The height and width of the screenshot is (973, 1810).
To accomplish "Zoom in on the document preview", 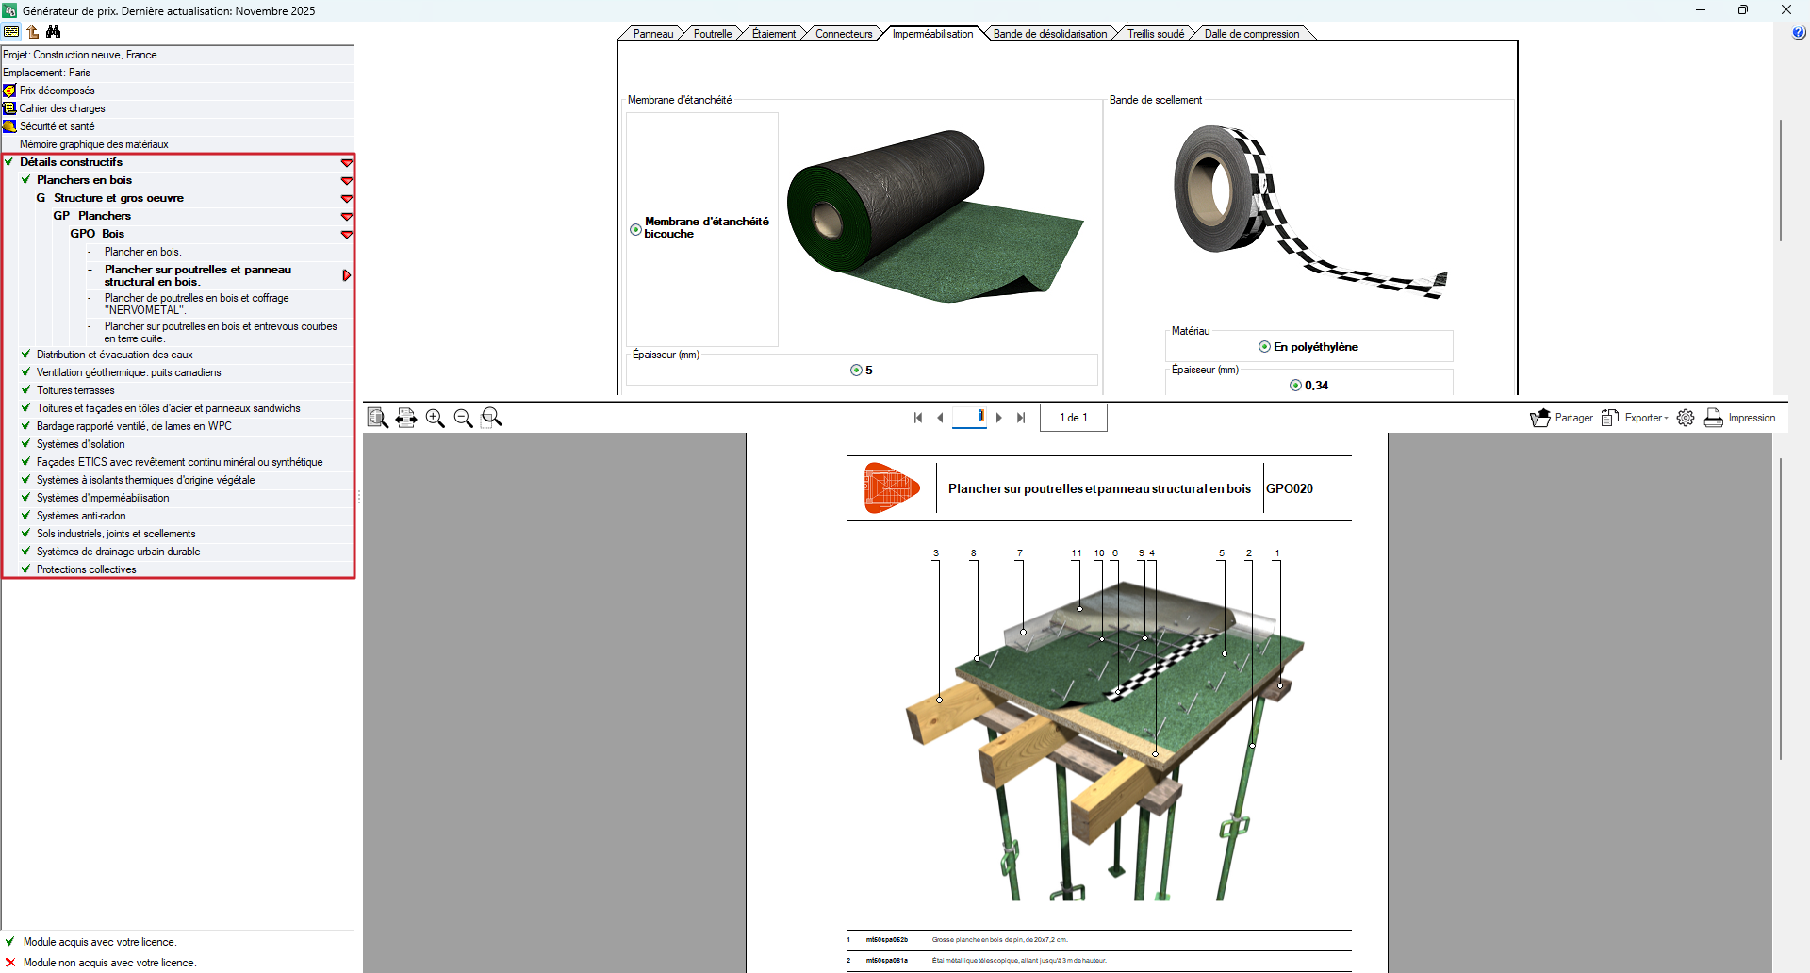I will point(435,418).
